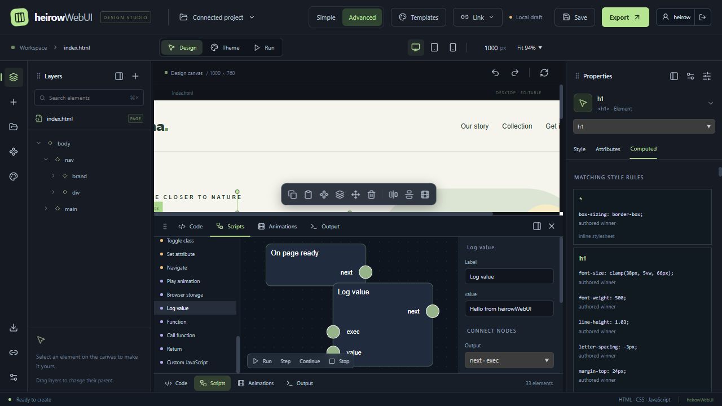Click Step in script controls

pyautogui.click(x=285, y=361)
